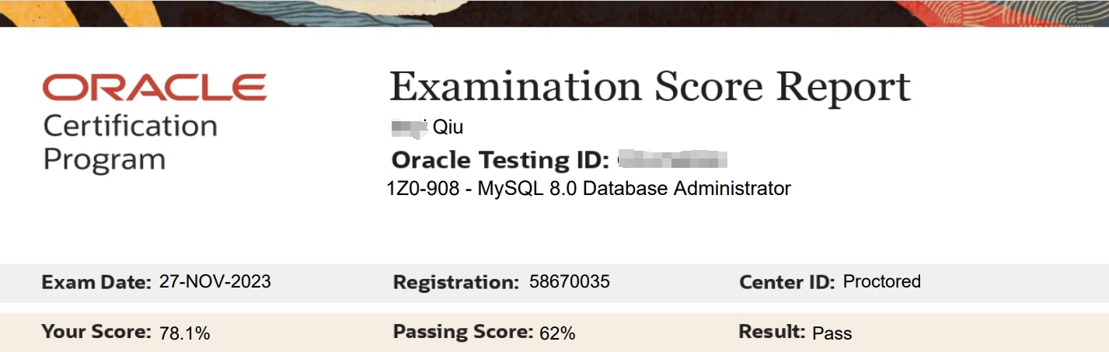Click the candidate name ending in Qiu
The image size is (1109, 352).
(427, 127)
